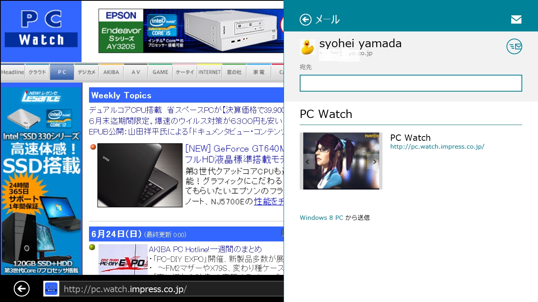
Task: Select the PC navigation tab
Action: pos(62,72)
